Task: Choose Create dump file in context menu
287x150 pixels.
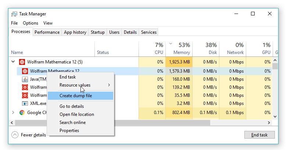Action: coord(80,96)
